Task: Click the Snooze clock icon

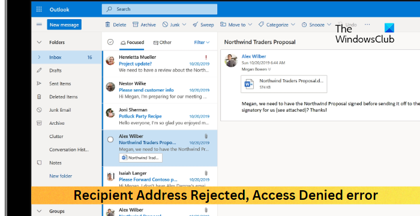Action: 304,25
